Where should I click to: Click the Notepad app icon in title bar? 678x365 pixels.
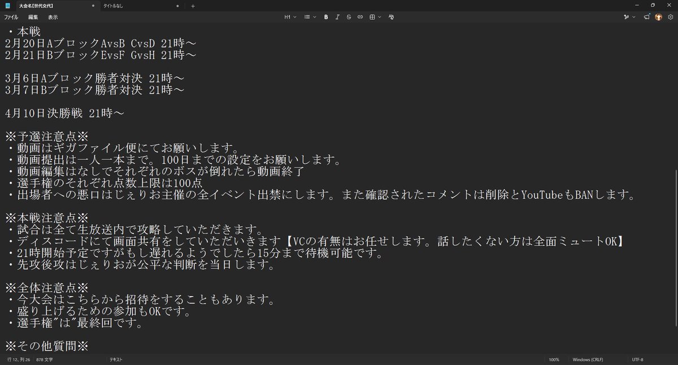7,6
